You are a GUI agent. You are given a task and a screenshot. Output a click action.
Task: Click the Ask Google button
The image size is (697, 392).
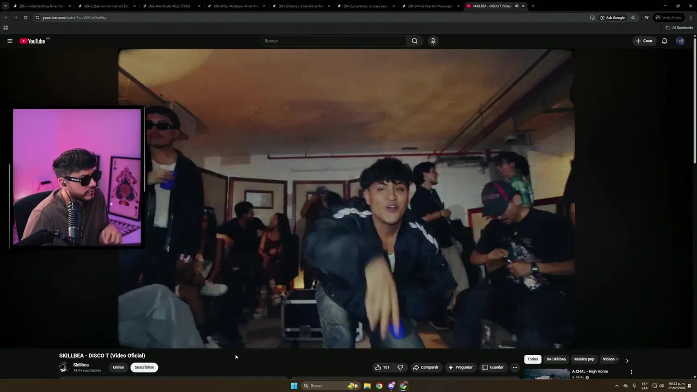tap(613, 17)
